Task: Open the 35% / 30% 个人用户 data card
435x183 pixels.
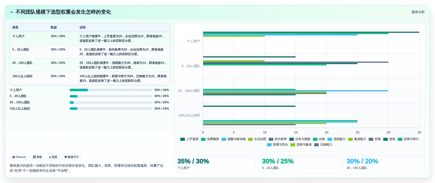Action: tap(215, 164)
